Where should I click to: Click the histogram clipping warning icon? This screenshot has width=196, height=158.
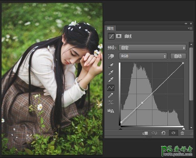[x=111, y=111]
